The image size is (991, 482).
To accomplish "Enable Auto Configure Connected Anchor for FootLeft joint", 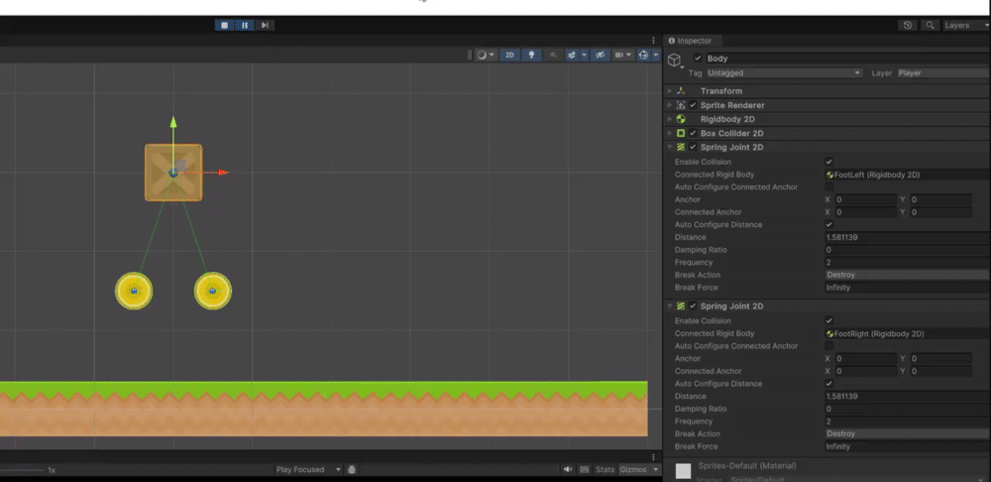I will click(x=829, y=187).
